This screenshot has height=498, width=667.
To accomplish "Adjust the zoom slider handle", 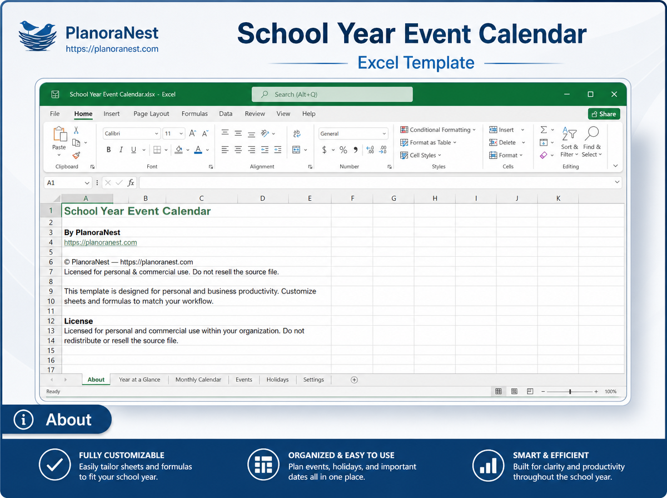I will [570, 392].
